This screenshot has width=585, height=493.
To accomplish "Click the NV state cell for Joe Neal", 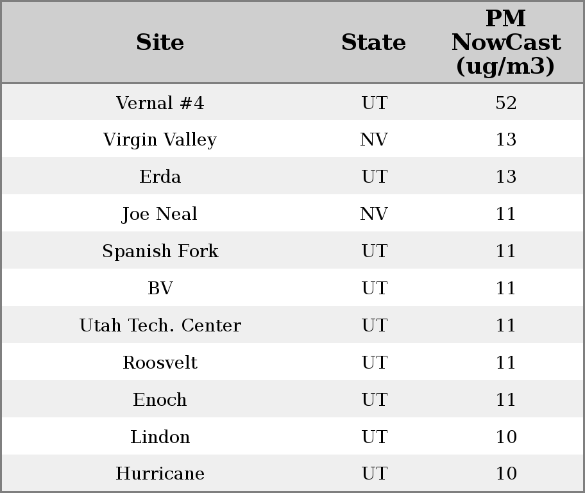I will coord(374,214).
